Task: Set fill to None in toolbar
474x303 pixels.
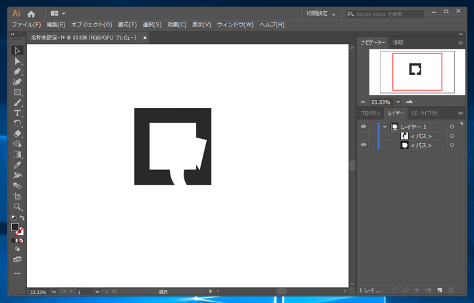Action: pyautogui.click(x=22, y=240)
